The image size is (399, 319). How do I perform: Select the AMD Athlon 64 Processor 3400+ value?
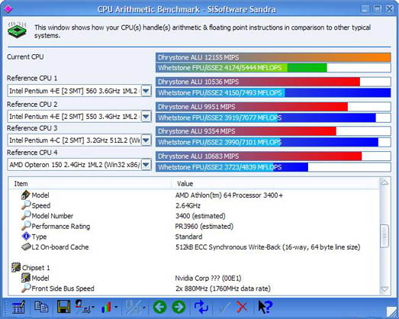[229, 195]
